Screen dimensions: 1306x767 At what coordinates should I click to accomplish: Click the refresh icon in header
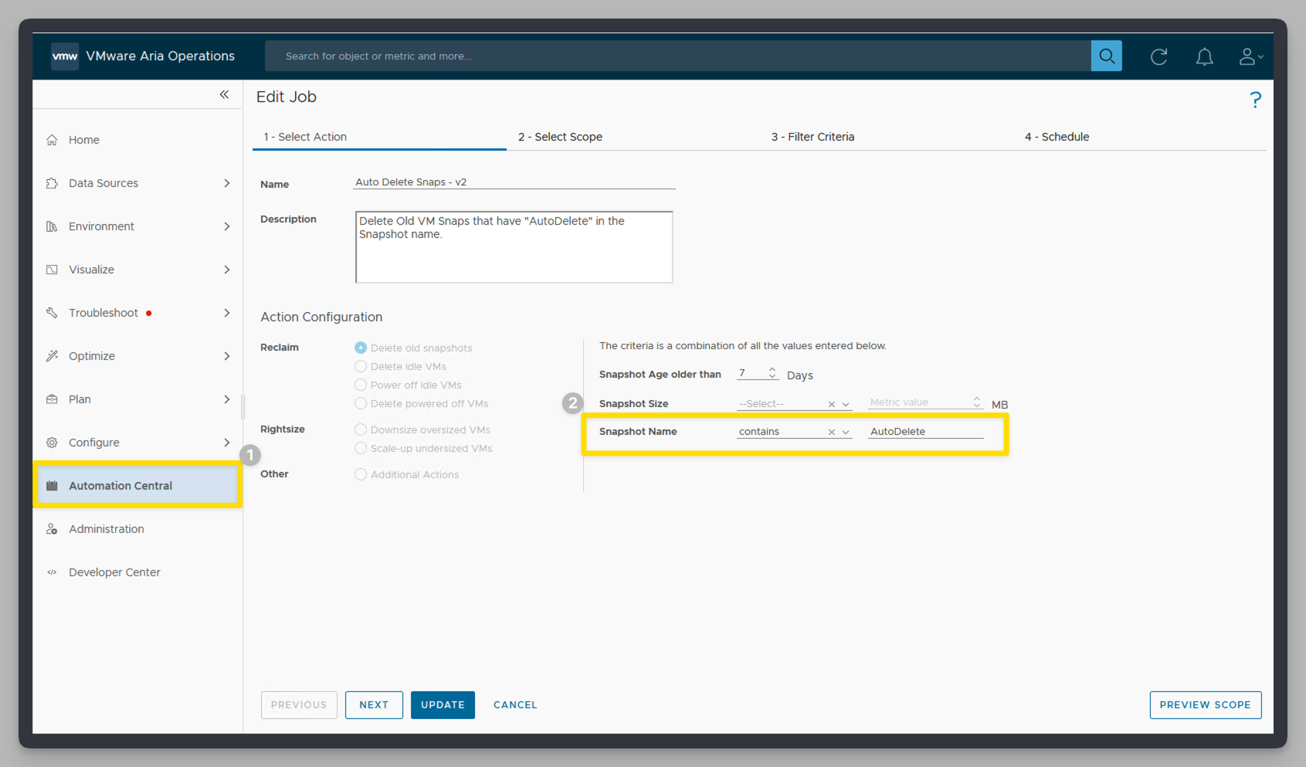click(x=1158, y=56)
